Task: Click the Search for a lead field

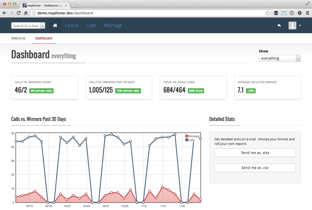Action: point(26,25)
